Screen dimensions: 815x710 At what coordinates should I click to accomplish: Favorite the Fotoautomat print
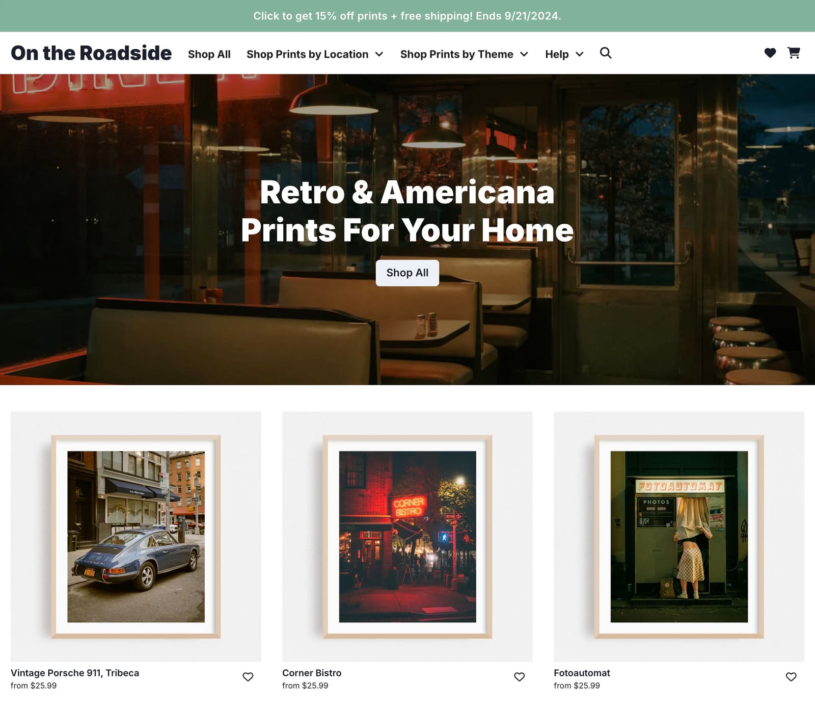click(791, 677)
